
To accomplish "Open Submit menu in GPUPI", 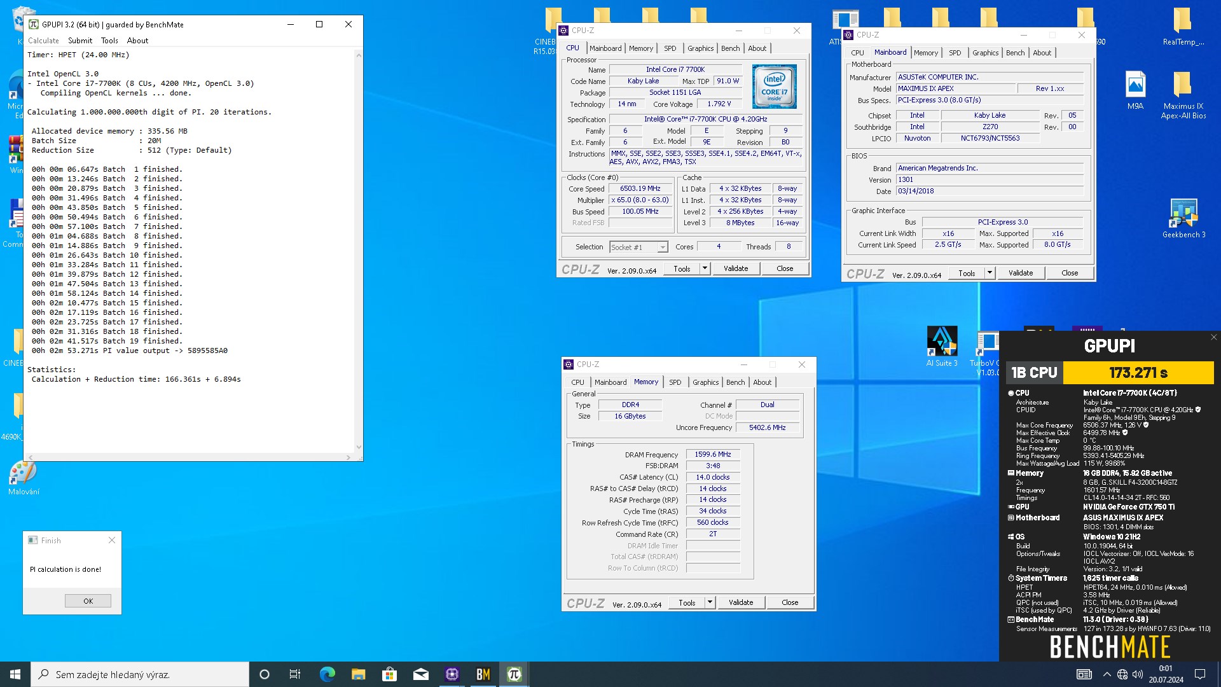I will [80, 41].
